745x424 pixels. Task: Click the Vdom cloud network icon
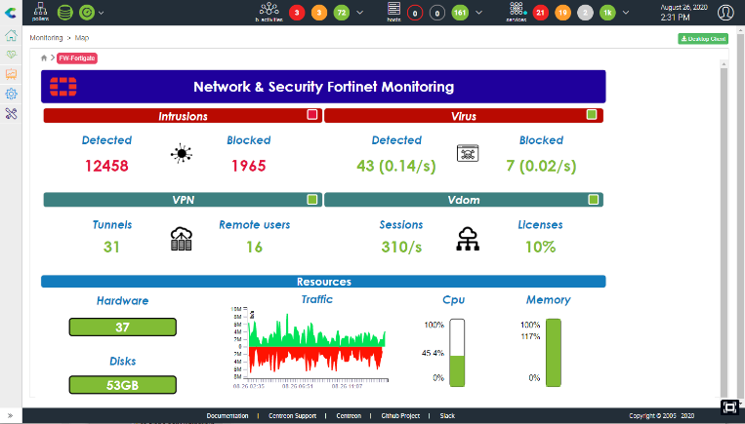tap(468, 239)
